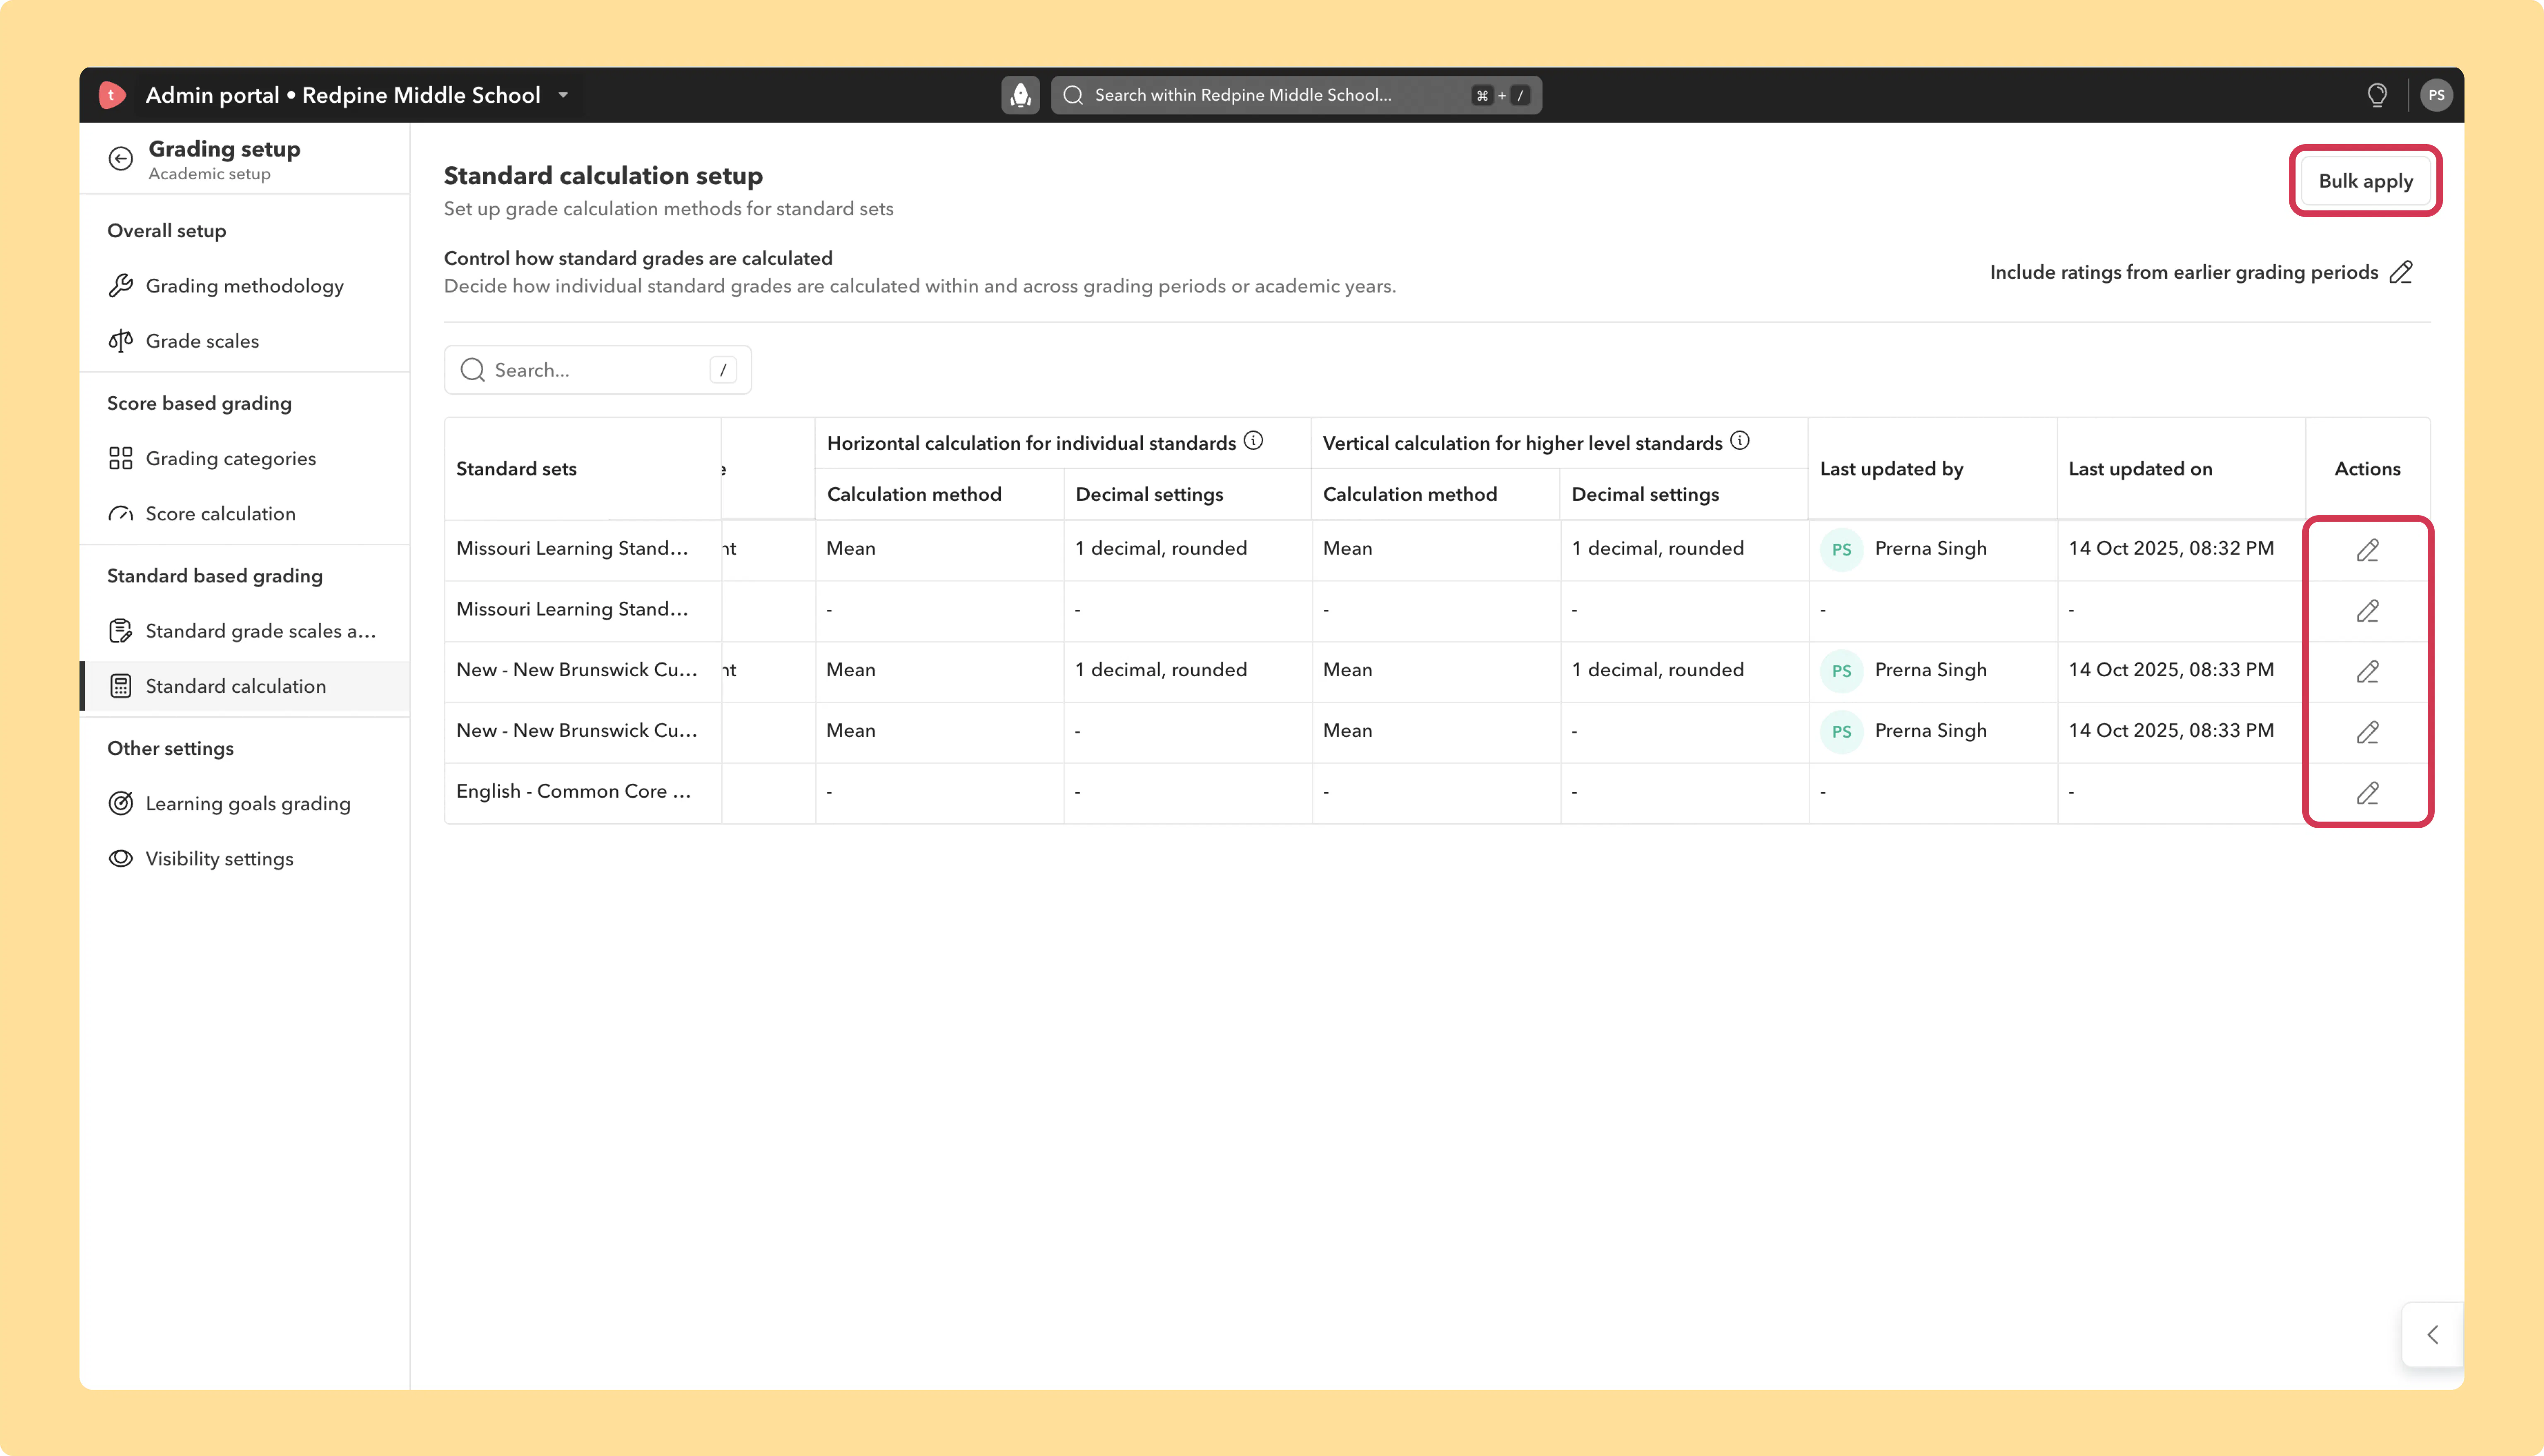Show info for Vertical calculation header

[x=1740, y=441]
